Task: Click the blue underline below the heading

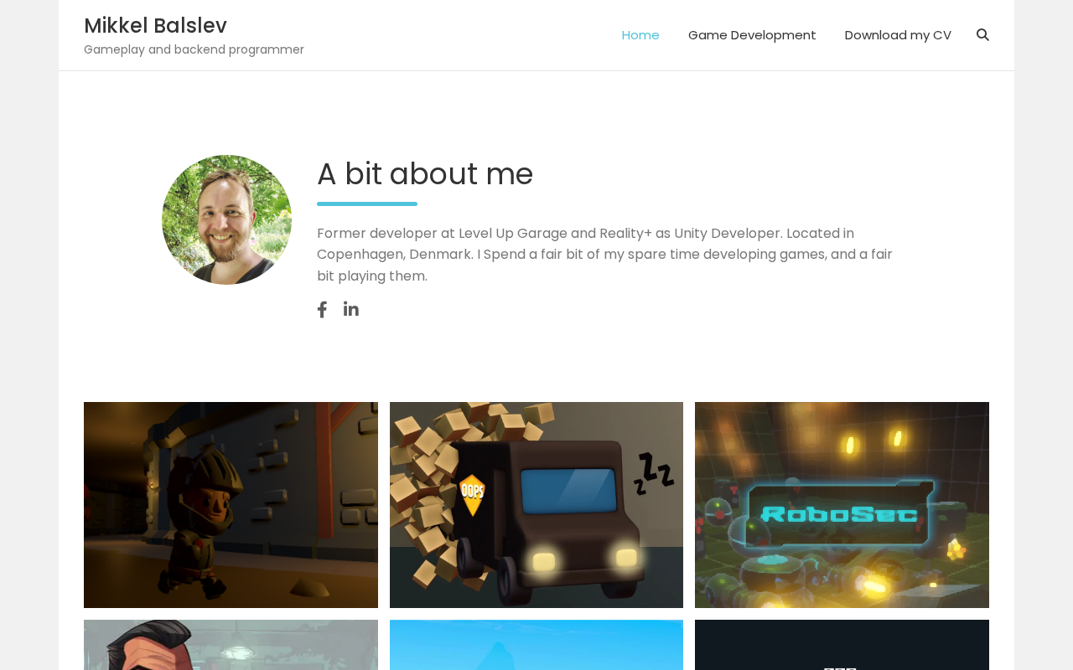Action: (367, 204)
